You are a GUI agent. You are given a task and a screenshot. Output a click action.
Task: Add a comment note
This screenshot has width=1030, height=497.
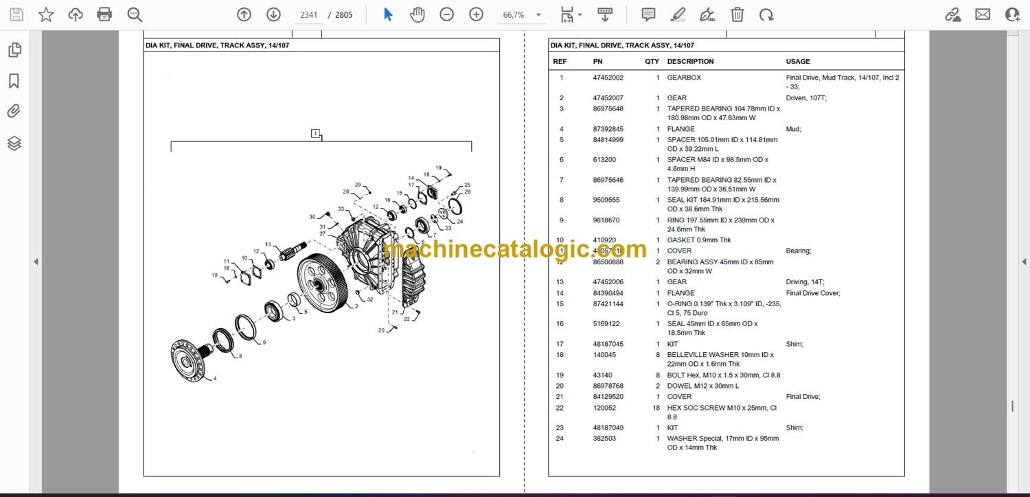click(x=648, y=14)
